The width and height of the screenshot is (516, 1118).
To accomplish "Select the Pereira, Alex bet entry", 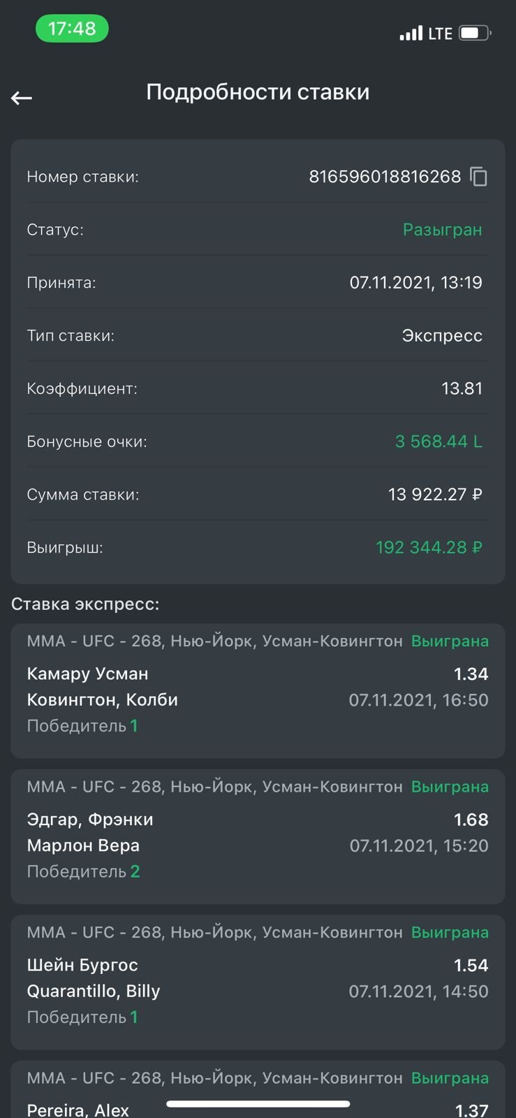I will point(258,1094).
